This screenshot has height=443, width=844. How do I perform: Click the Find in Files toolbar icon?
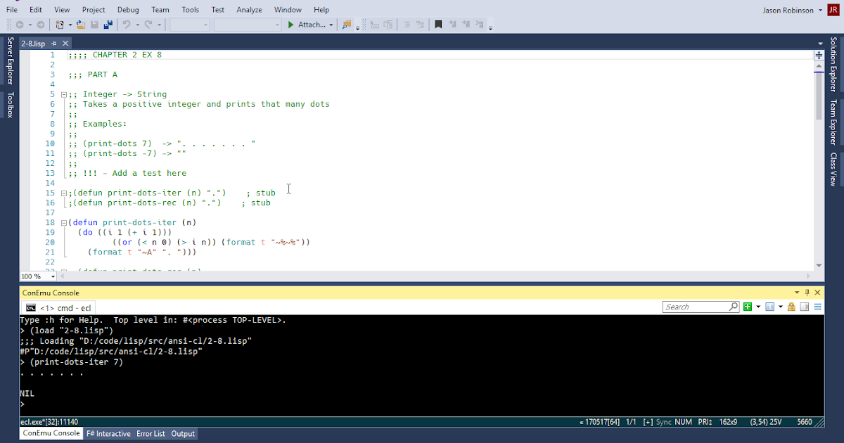click(x=346, y=25)
